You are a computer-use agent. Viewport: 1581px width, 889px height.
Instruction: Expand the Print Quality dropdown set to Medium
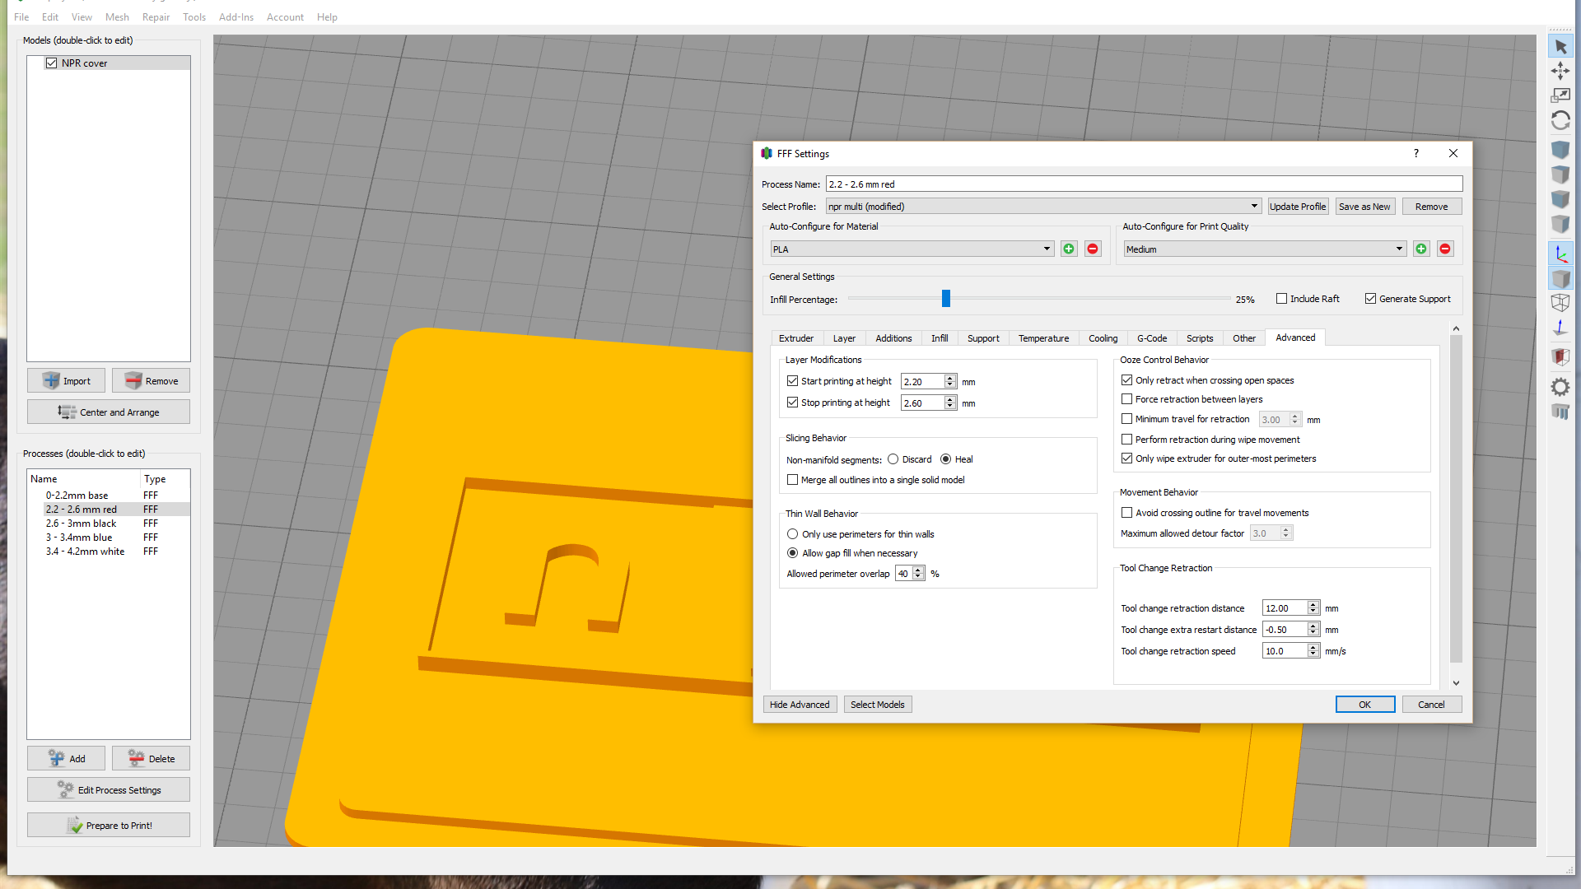tap(1398, 249)
